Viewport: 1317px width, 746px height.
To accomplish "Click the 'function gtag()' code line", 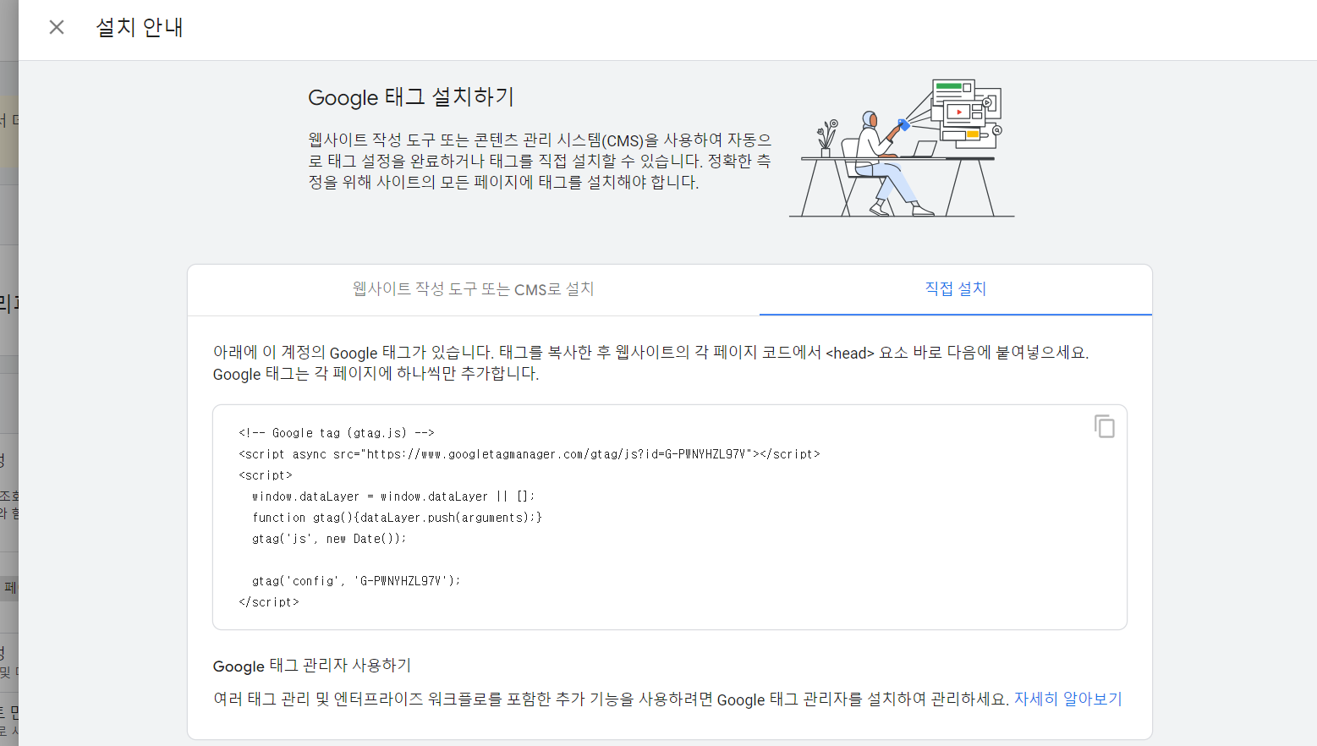I will coord(397,518).
